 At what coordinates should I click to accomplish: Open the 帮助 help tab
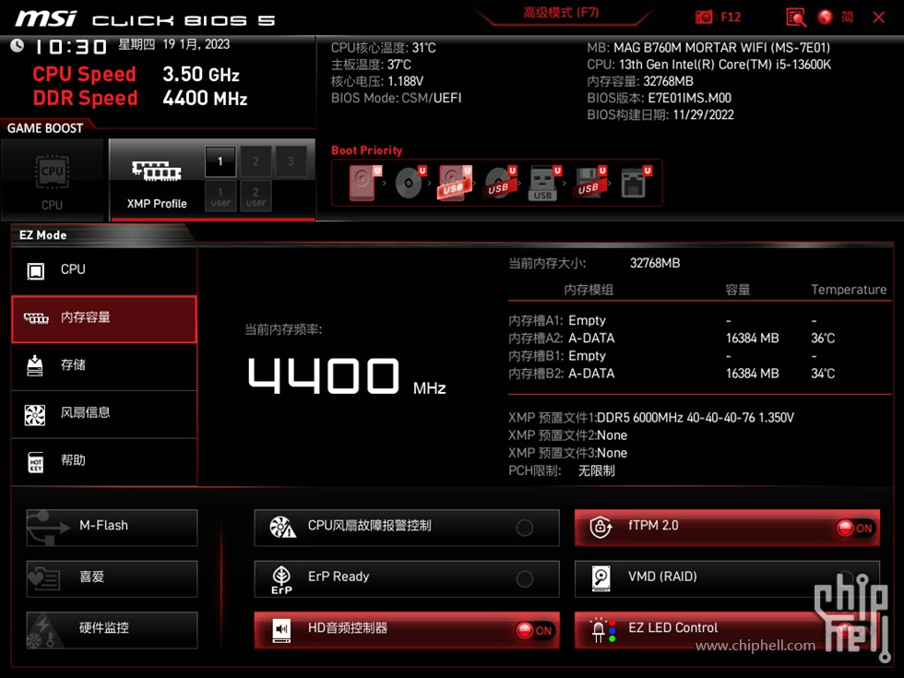pos(104,462)
